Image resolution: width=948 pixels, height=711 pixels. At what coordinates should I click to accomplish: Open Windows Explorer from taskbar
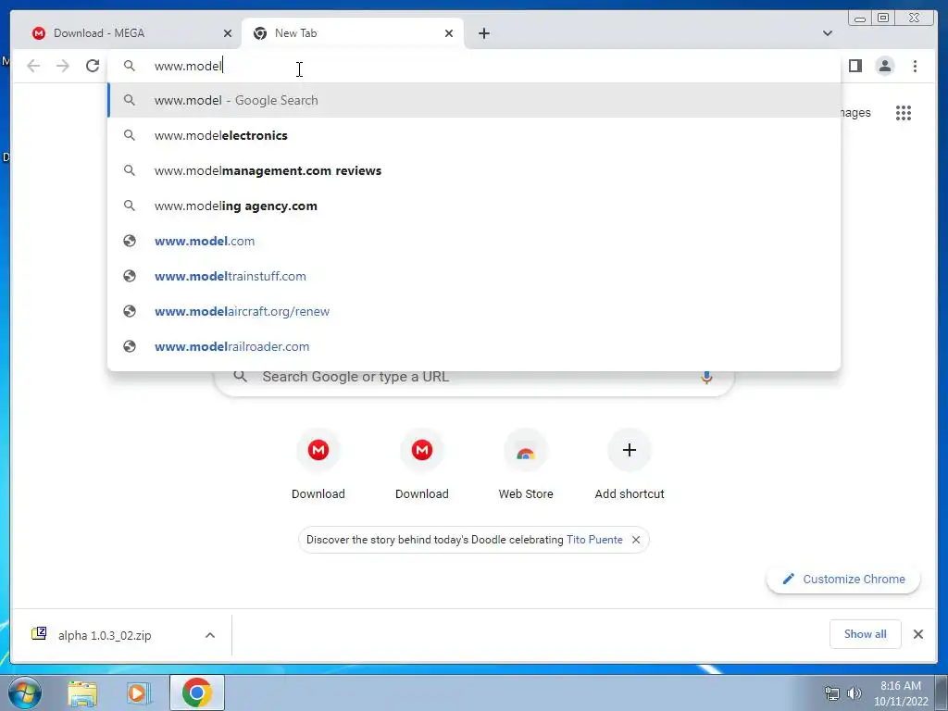click(x=82, y=692)
